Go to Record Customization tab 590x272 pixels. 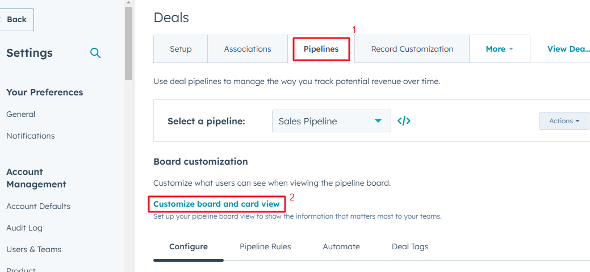pos(412,49)
